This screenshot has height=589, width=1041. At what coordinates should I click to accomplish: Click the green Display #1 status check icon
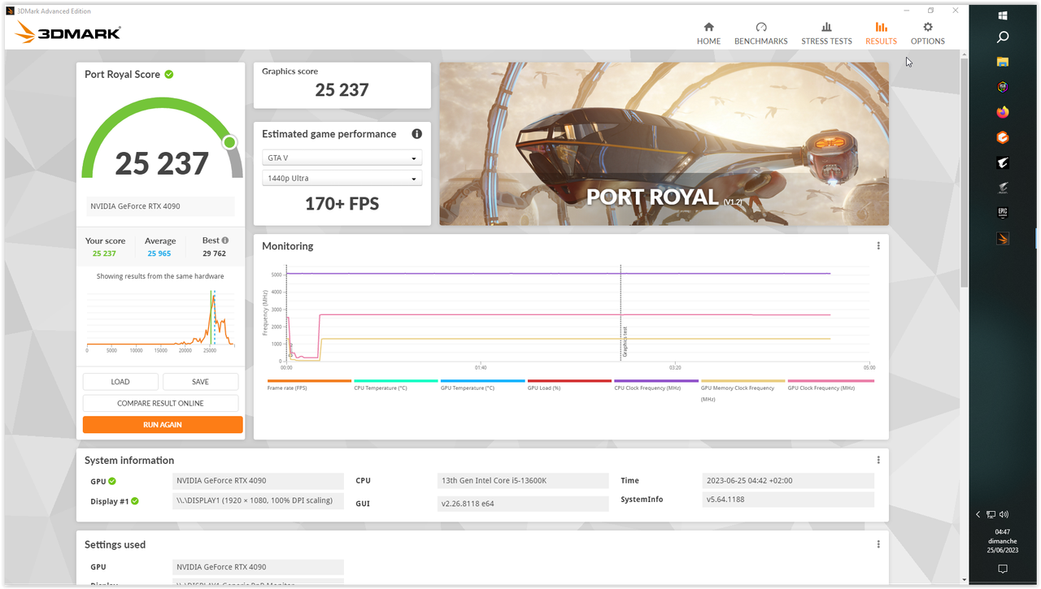point(135,501)
